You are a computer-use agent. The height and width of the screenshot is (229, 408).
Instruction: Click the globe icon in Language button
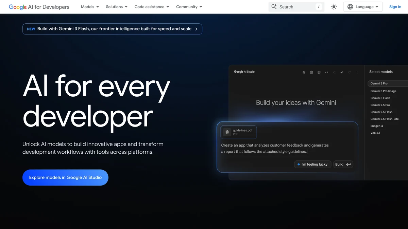350,7
